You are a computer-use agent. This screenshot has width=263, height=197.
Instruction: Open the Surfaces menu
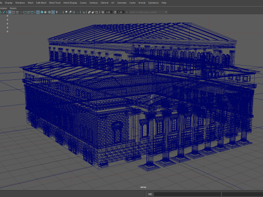pyautogui.click(x=94, y=3)
